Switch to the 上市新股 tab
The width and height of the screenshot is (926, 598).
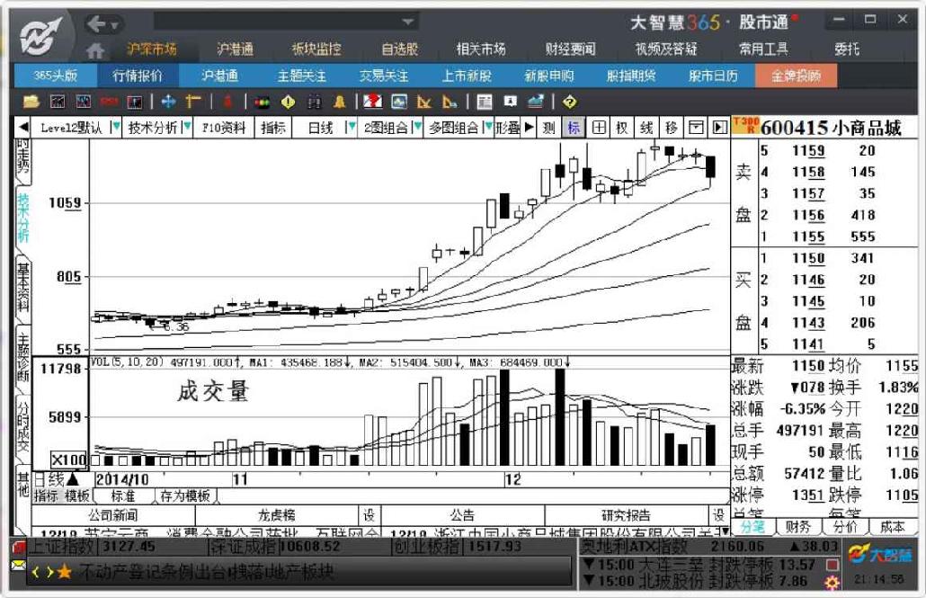467,76
